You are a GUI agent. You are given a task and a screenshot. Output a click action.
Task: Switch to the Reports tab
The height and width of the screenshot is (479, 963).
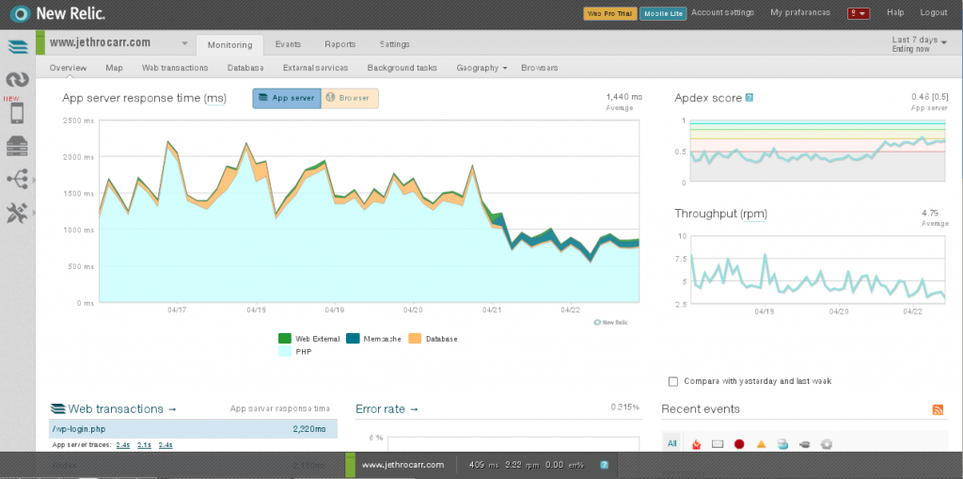pyautogui.click(x=339, y=44)
